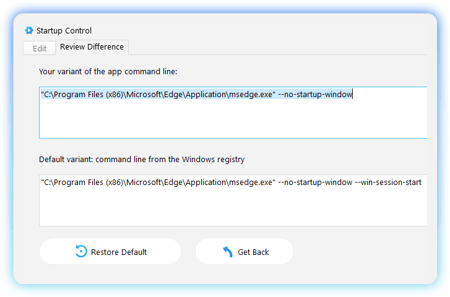Click the circular arrow Restore Default icon
The height and width of the screenshot is (297, 450).
81,252
